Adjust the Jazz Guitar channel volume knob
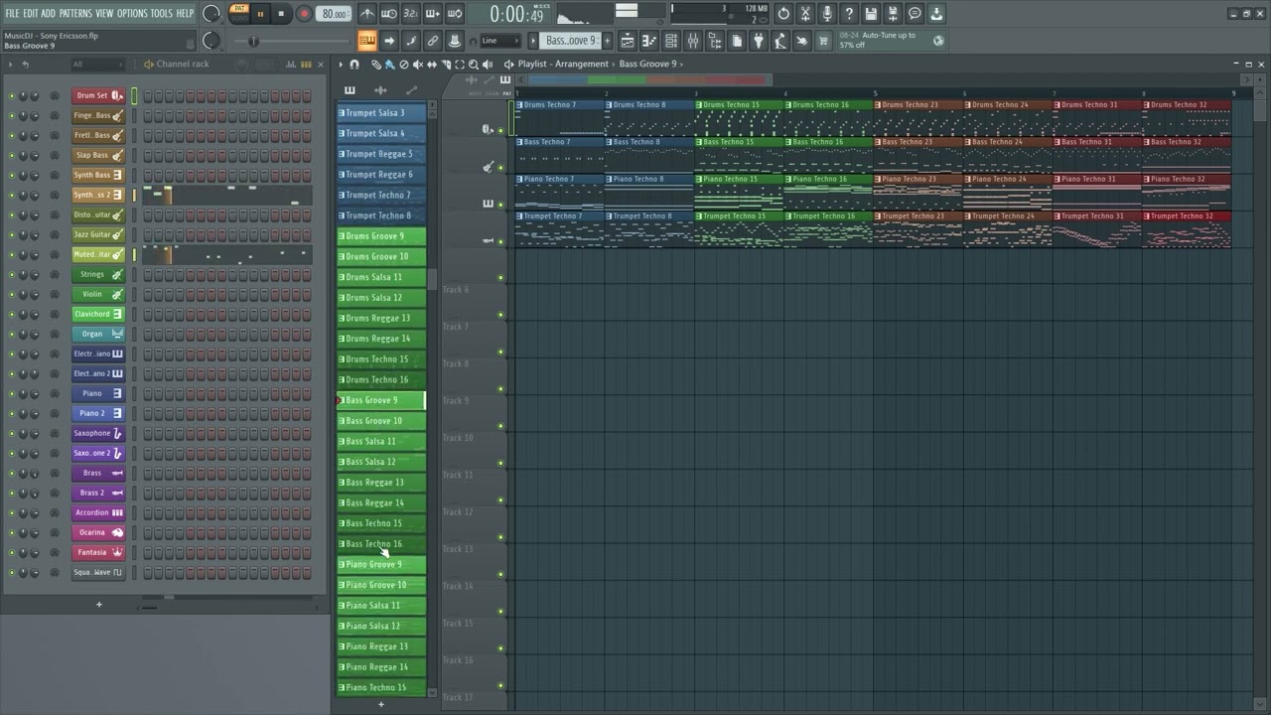Image resolution: width=1271 pixels, height=715 pixels. tap(35, 235)
